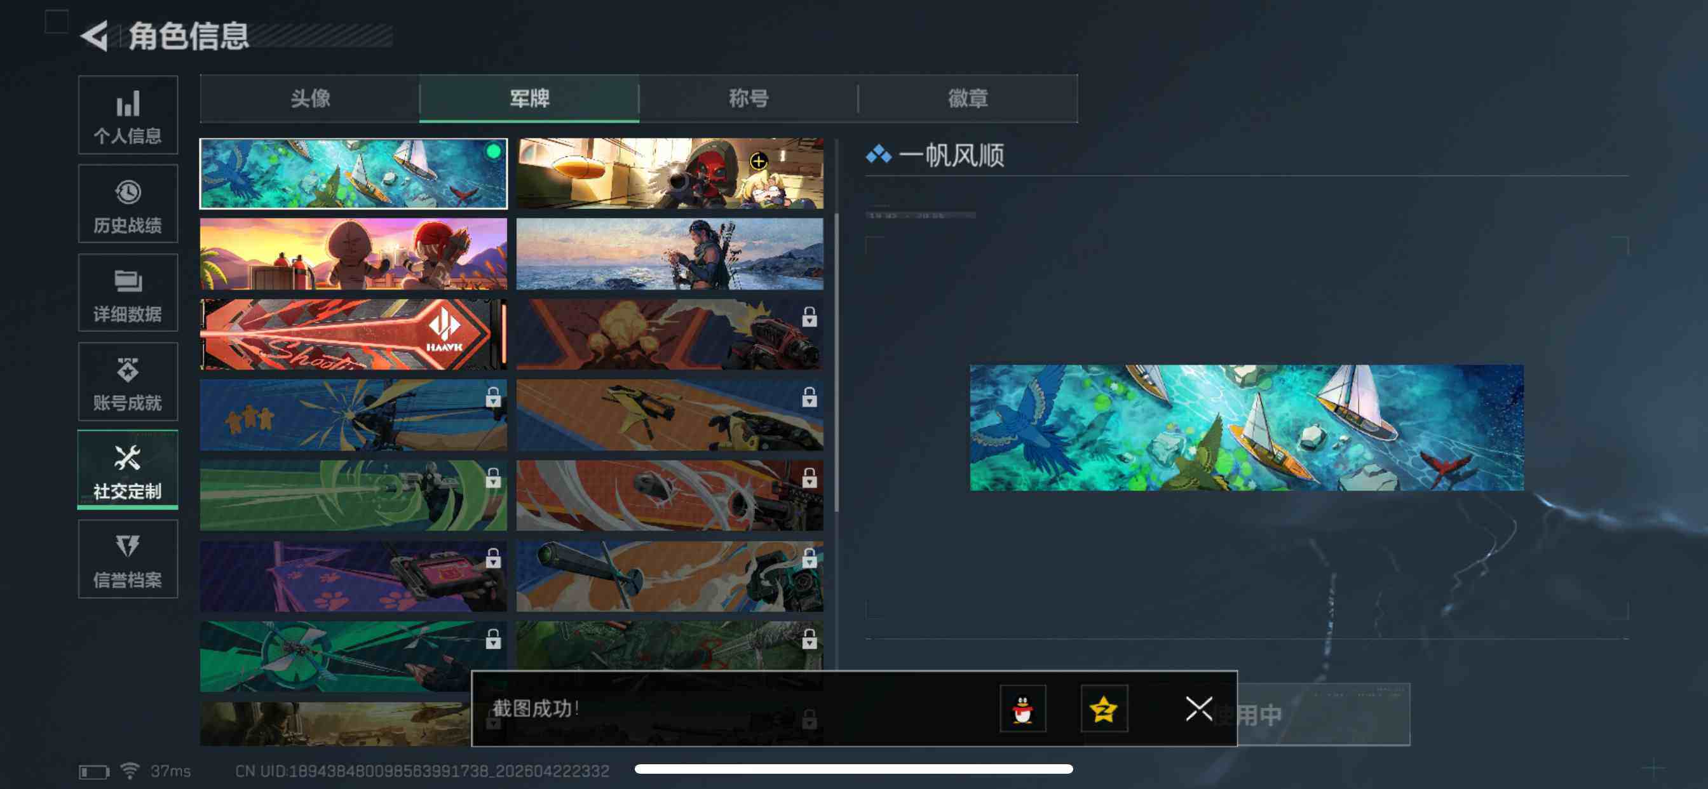The image size is (1708, 789).
Task: Click the 角色信息 page title
Action: point(189,36)
